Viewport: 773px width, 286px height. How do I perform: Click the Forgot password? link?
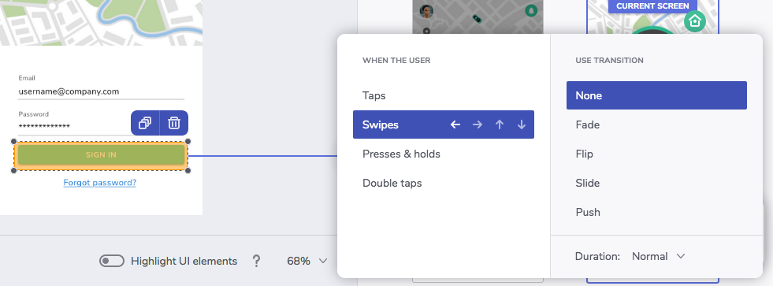[x=100, y=183]
